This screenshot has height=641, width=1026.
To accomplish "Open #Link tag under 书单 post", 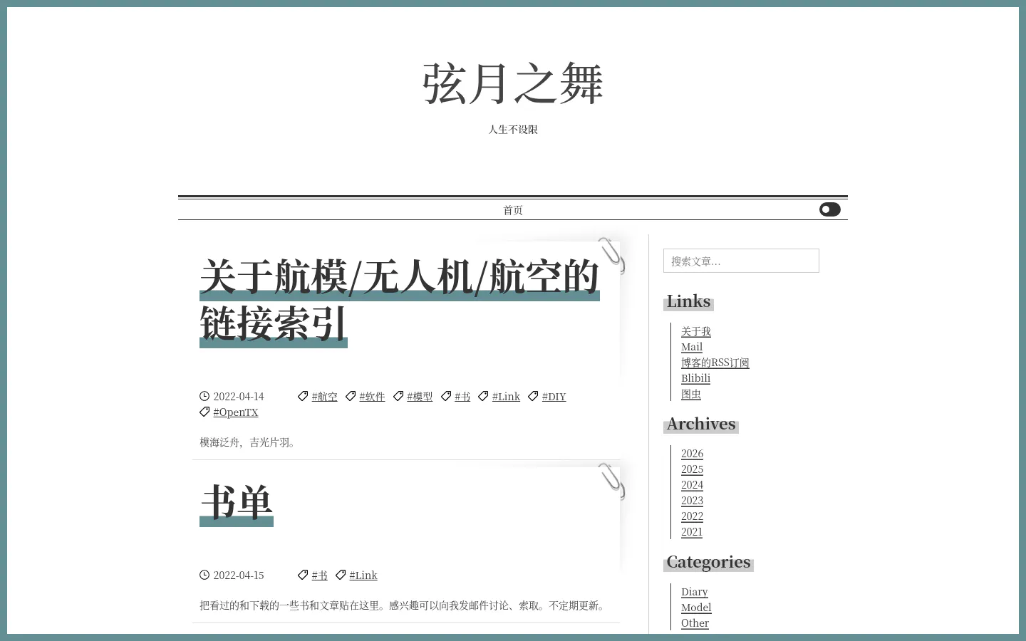I will (363, 575).
